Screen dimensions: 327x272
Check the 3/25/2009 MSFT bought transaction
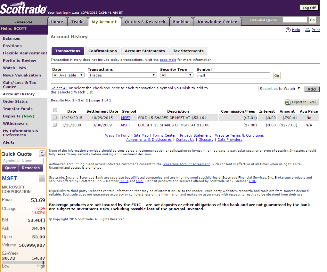click(55, 125)
